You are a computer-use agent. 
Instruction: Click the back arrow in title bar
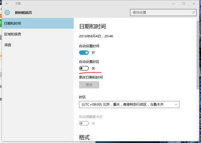pos(7,3)
